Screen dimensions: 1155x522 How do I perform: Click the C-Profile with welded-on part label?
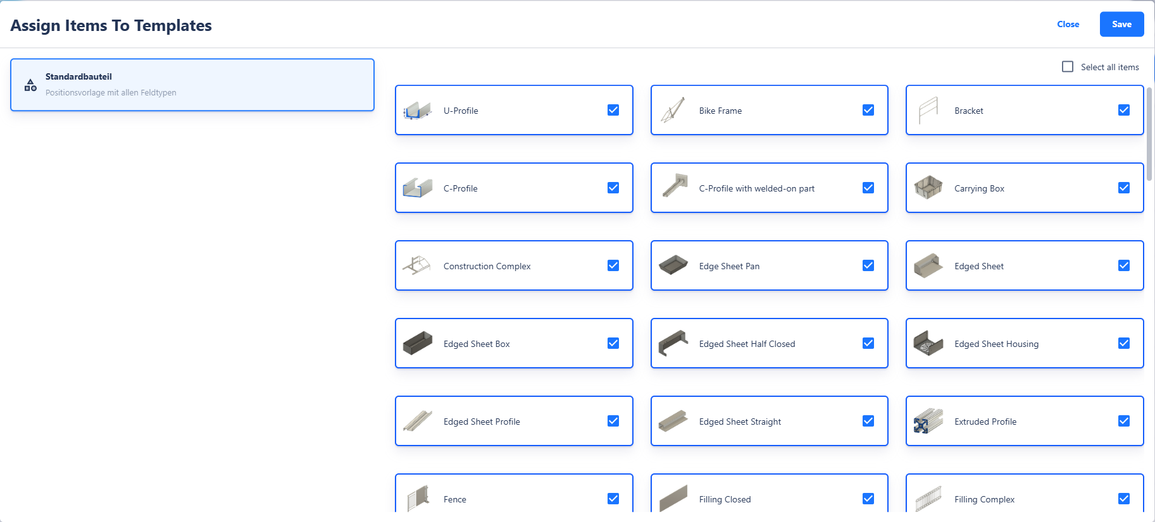click(756, 188)
